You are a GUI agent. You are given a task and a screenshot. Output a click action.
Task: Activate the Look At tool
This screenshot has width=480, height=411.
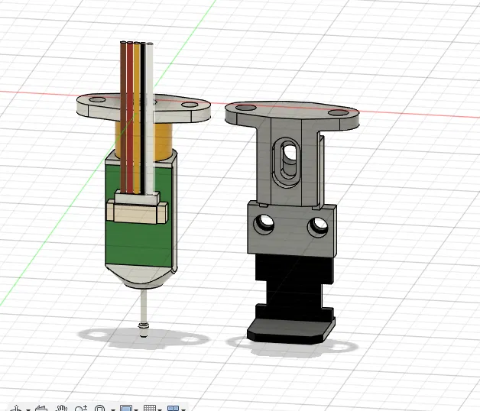pos(41,408)
